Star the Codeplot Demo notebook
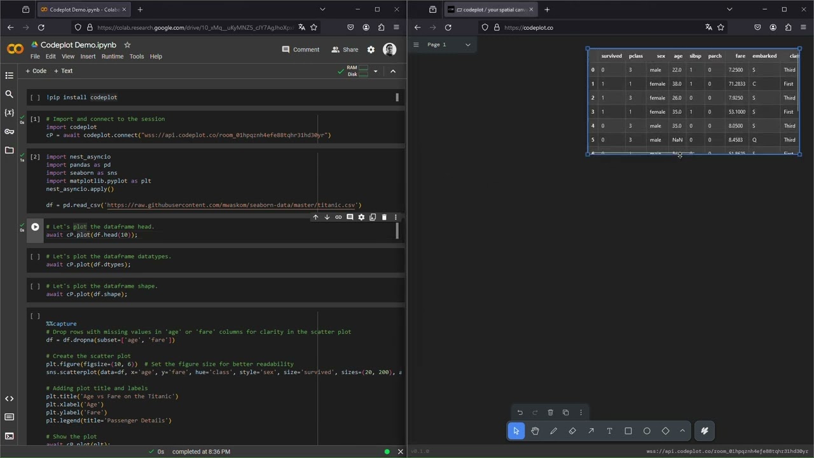Screen dimensions: 814x458 pyautogui.click(x=127, y=45)
